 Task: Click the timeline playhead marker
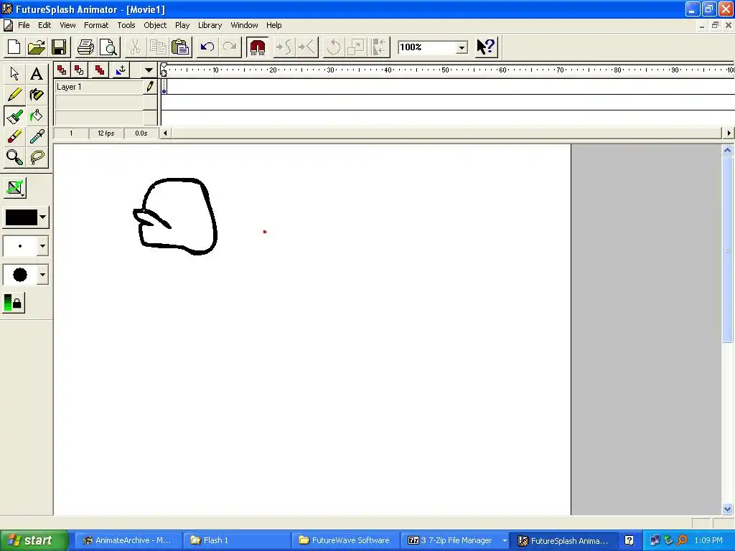tap(164, 70)
